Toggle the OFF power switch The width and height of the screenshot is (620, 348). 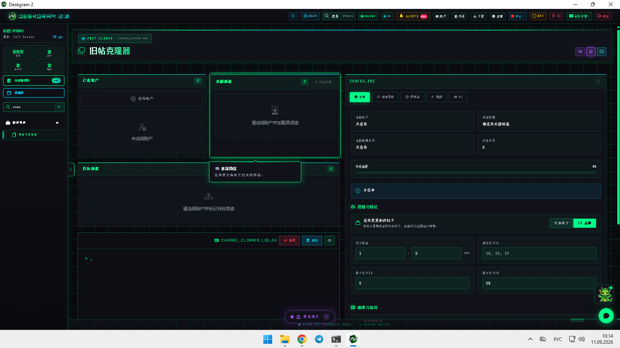538,16
